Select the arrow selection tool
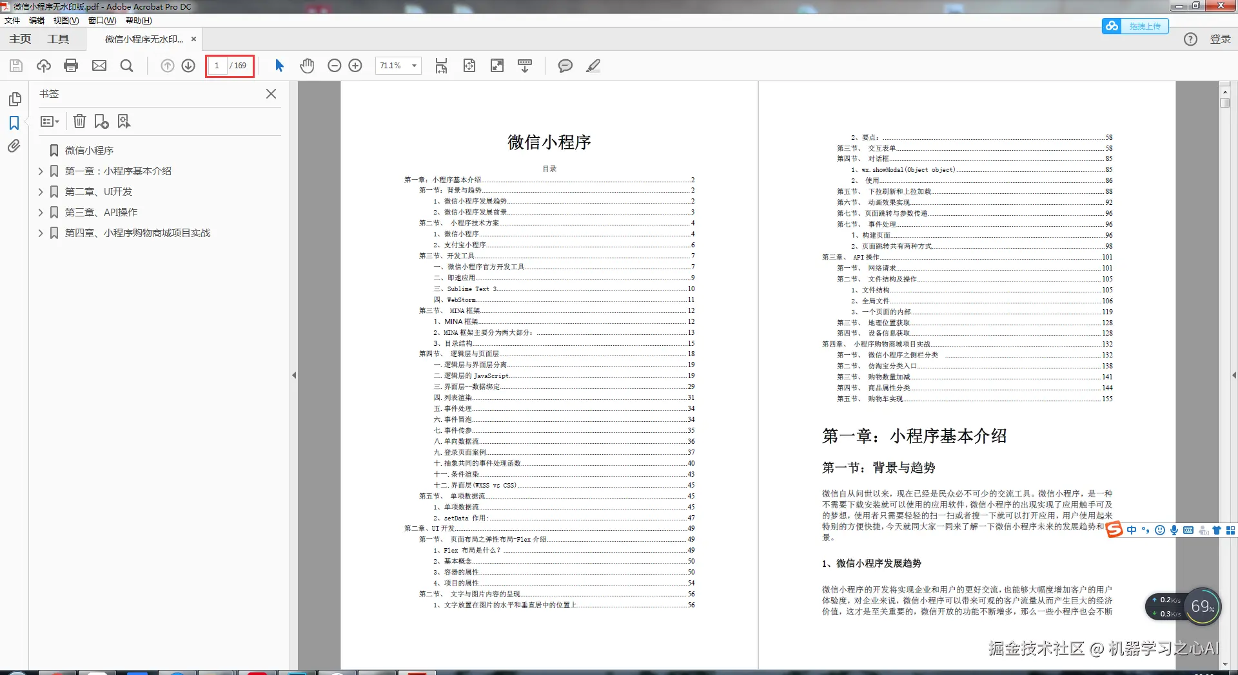The image size is (1238, 675). pyautogui.click(x=279, y=66)
